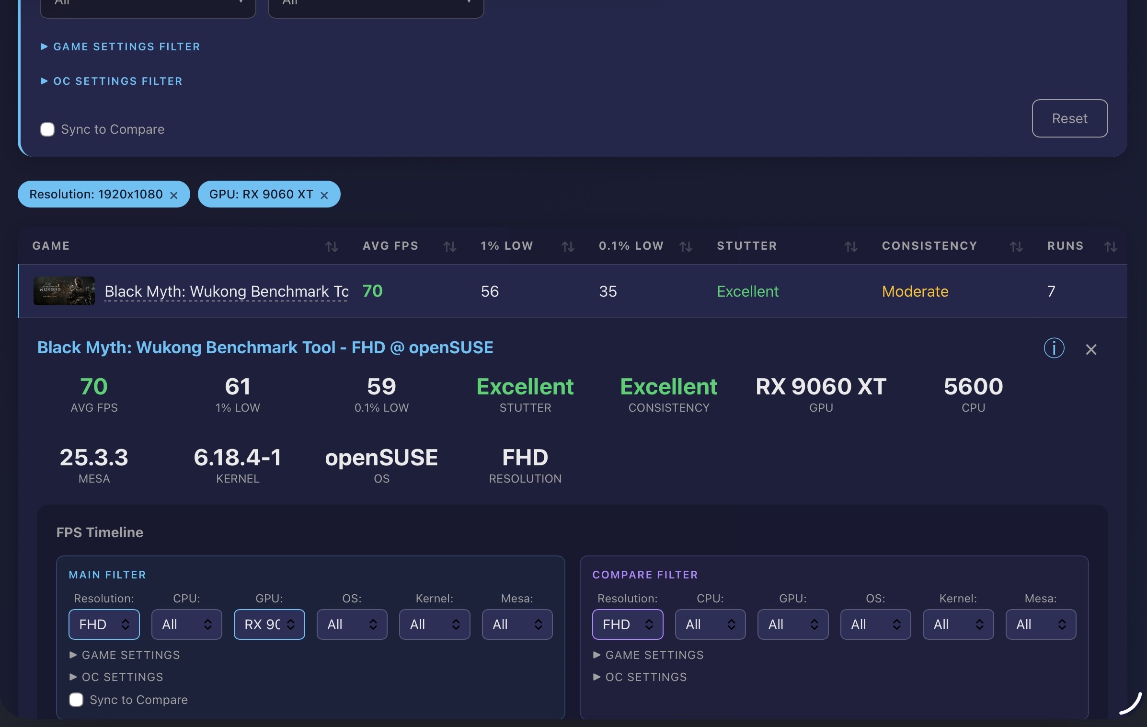Remove the GPU RX 9060 XT chip
The width and height of the screenshot is (1147, 727).
click(324, 195)
